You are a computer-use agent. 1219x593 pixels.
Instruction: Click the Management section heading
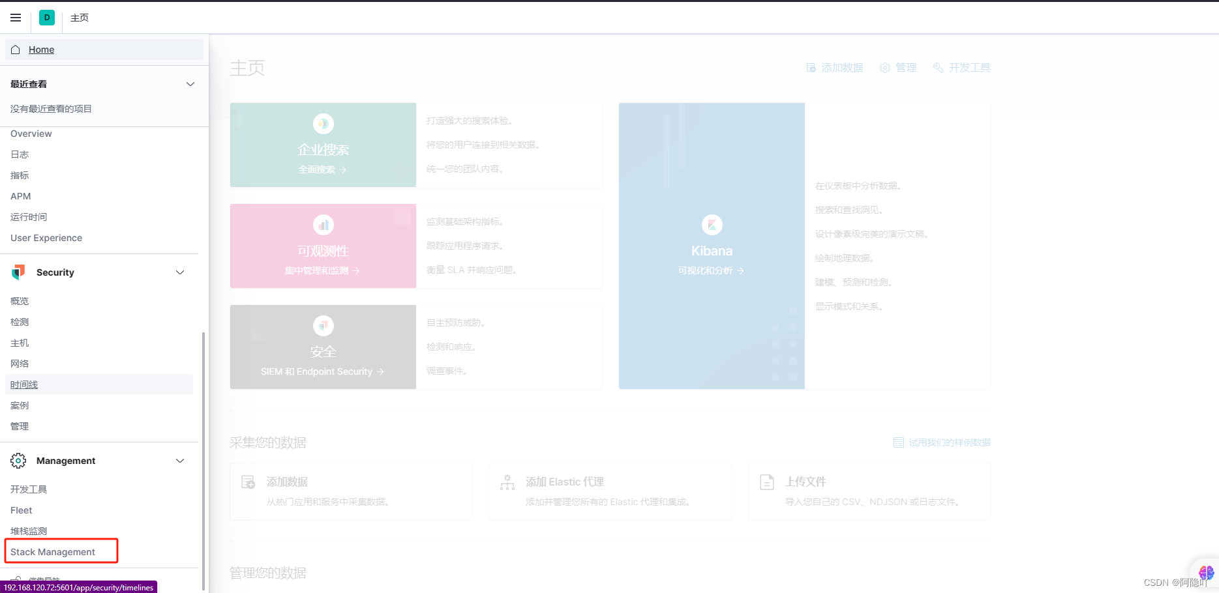[66, 461]
